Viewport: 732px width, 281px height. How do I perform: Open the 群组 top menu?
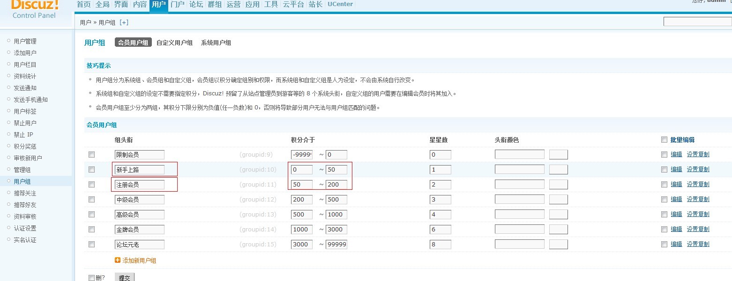pyautogui.click(x=215, y=5)
